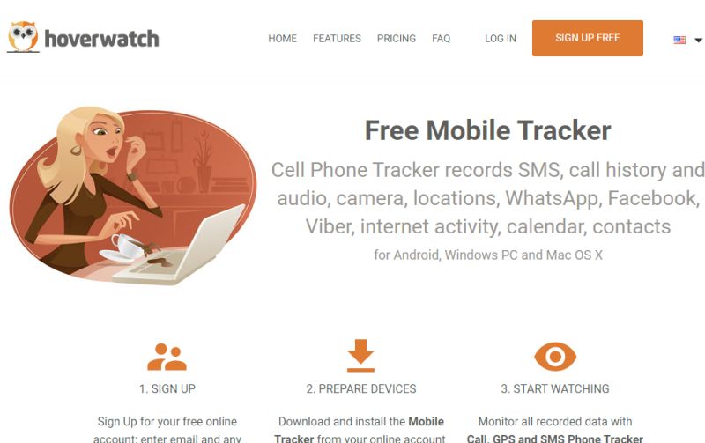Click the Free Mobile Tracker heading
The height and width of the screenshot is (443, 705).
point(488,130)
